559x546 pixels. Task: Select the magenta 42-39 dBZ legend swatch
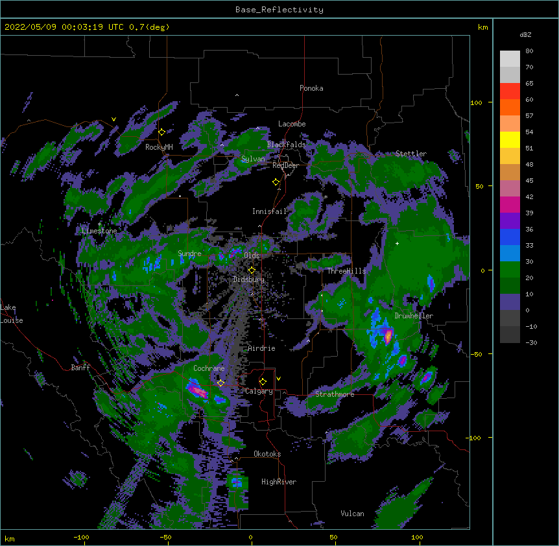tap(510, 204)
